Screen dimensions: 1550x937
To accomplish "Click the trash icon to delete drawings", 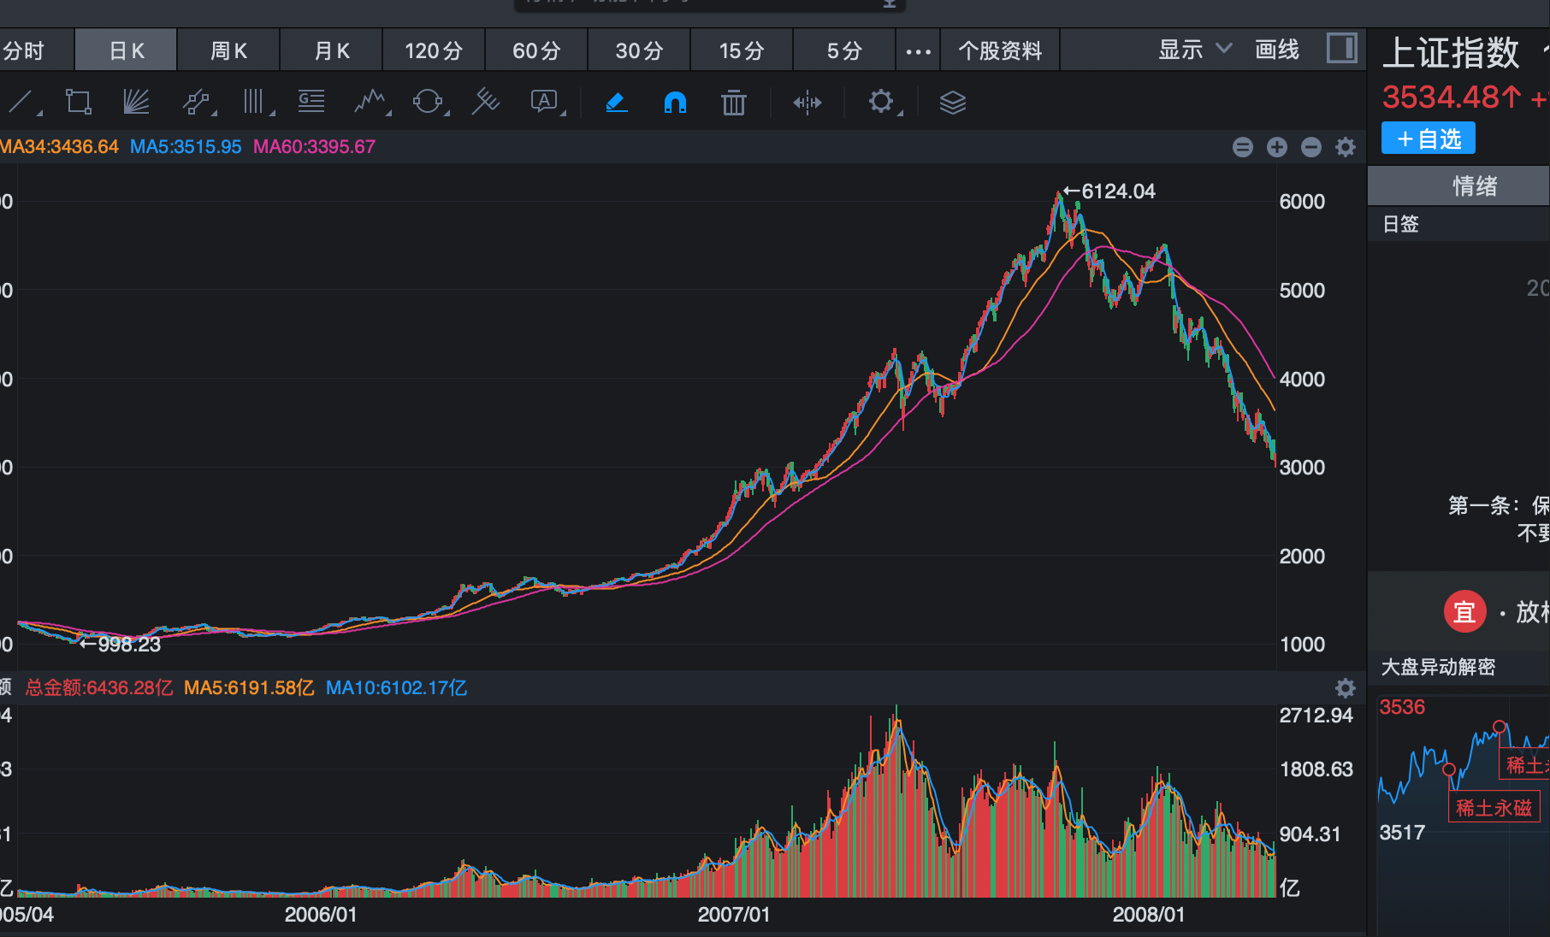I will coord(733,103).
